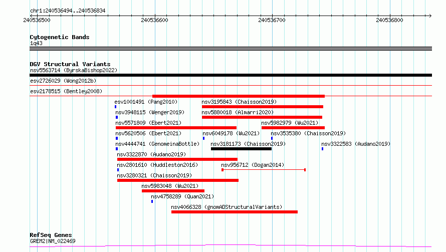Select the red nsv5880018 variant bar

[262, 117]
